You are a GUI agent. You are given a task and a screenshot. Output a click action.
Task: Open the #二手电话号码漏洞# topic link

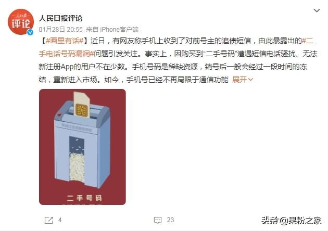point(176,47)
